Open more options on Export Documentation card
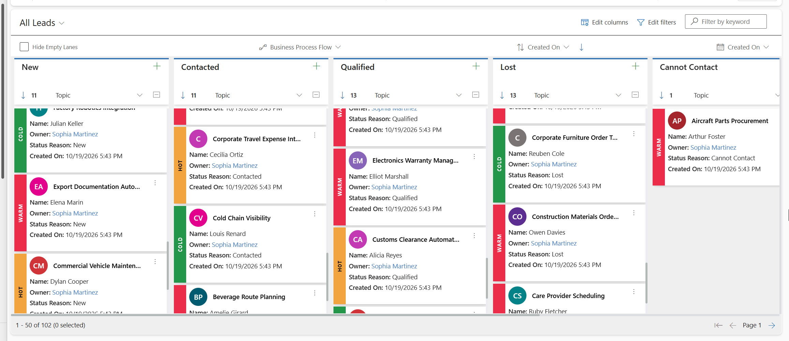 click(x=155, y=183)
